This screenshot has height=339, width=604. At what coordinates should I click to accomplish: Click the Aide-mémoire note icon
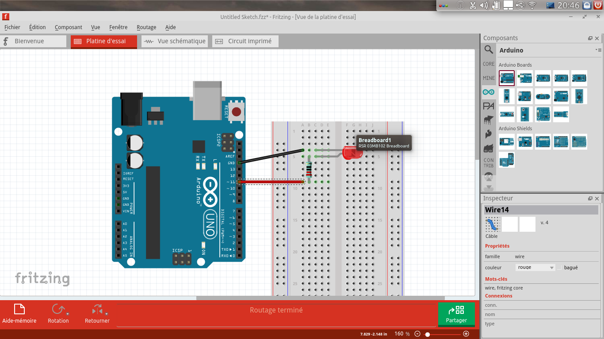(x=19, y=309)
